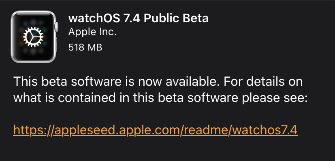Click the https:// start of the orange link
This screenshot has height=161, width=335.
34,130
